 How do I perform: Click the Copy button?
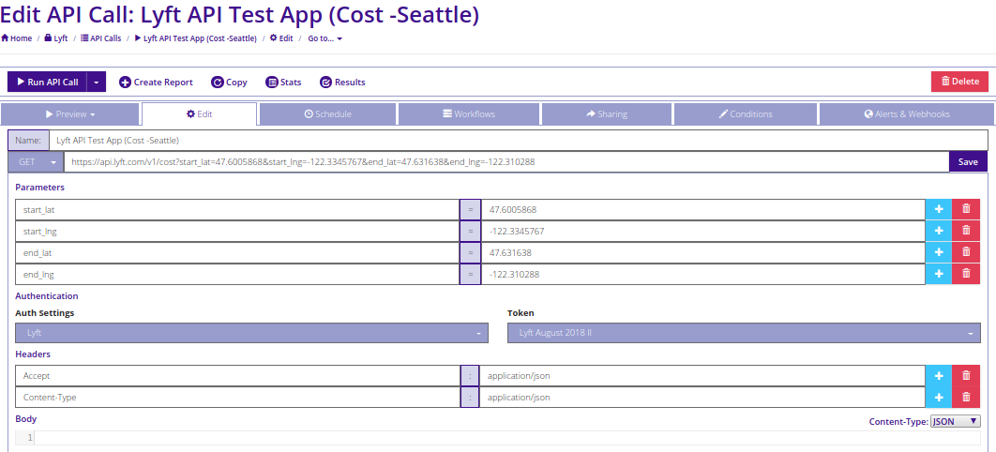pyautogui.click(x=230, y=82)
